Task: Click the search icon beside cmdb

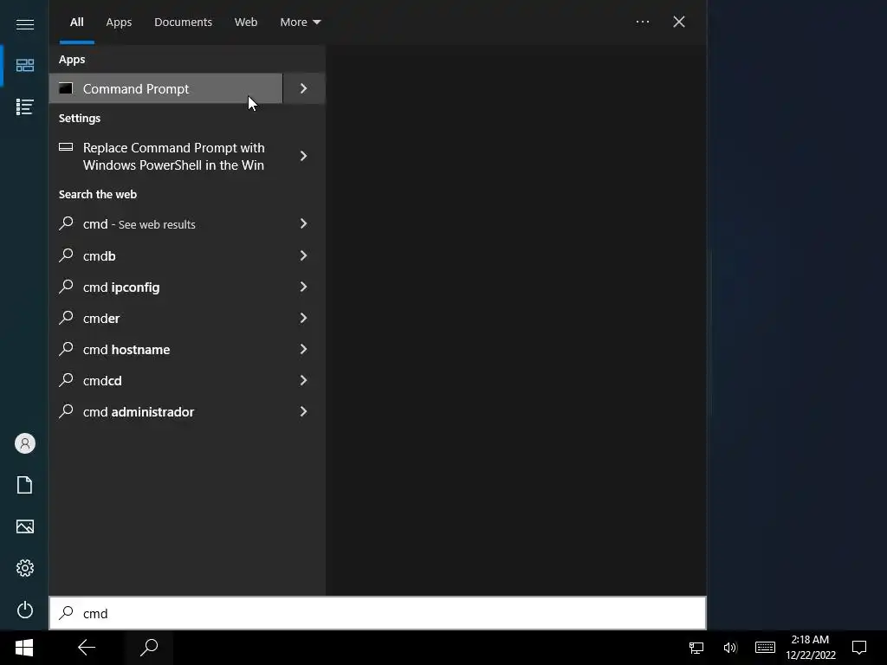Action: 66,255
